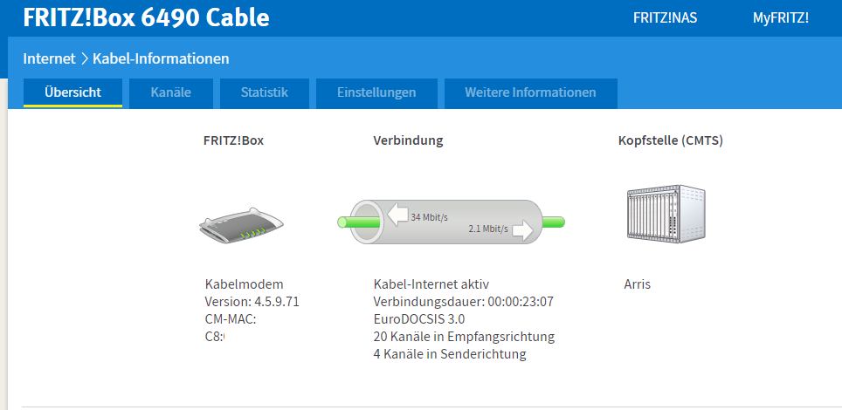The width and height of the screenshot is (842, 410).
Task: Click the FRITZ!Box 6490 Cable title
Action: point(147,17)
